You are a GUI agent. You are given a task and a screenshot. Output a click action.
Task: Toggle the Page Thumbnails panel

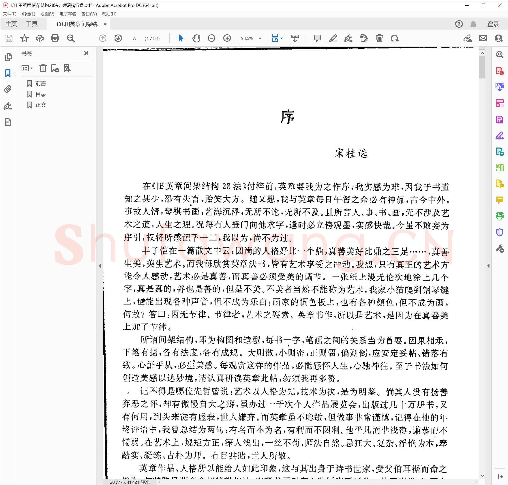click(x=9, y=57)
